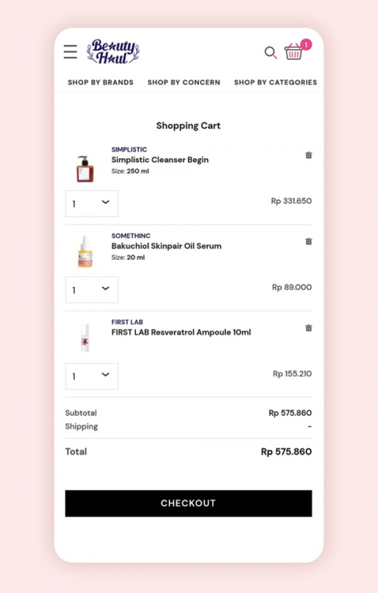The width and height of the screenshot is (378, 593).
Task: View Bakuchiol Skinpair Oil Serum details
Action: pos(166,246)
